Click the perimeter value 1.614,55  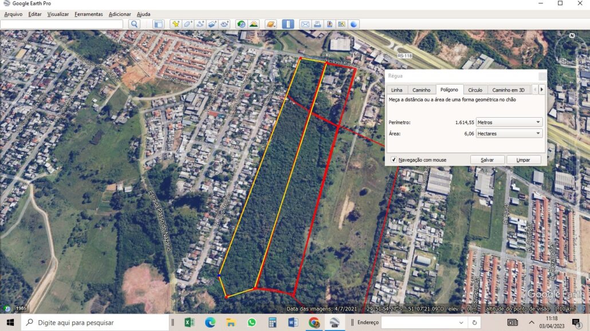click(465, 122)
